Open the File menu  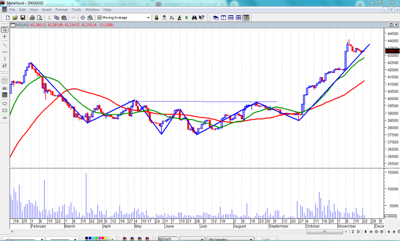12,10
